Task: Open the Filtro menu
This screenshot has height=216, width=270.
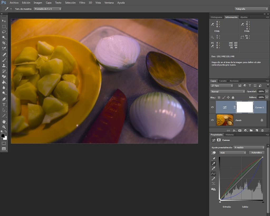Action: [82, 3]
